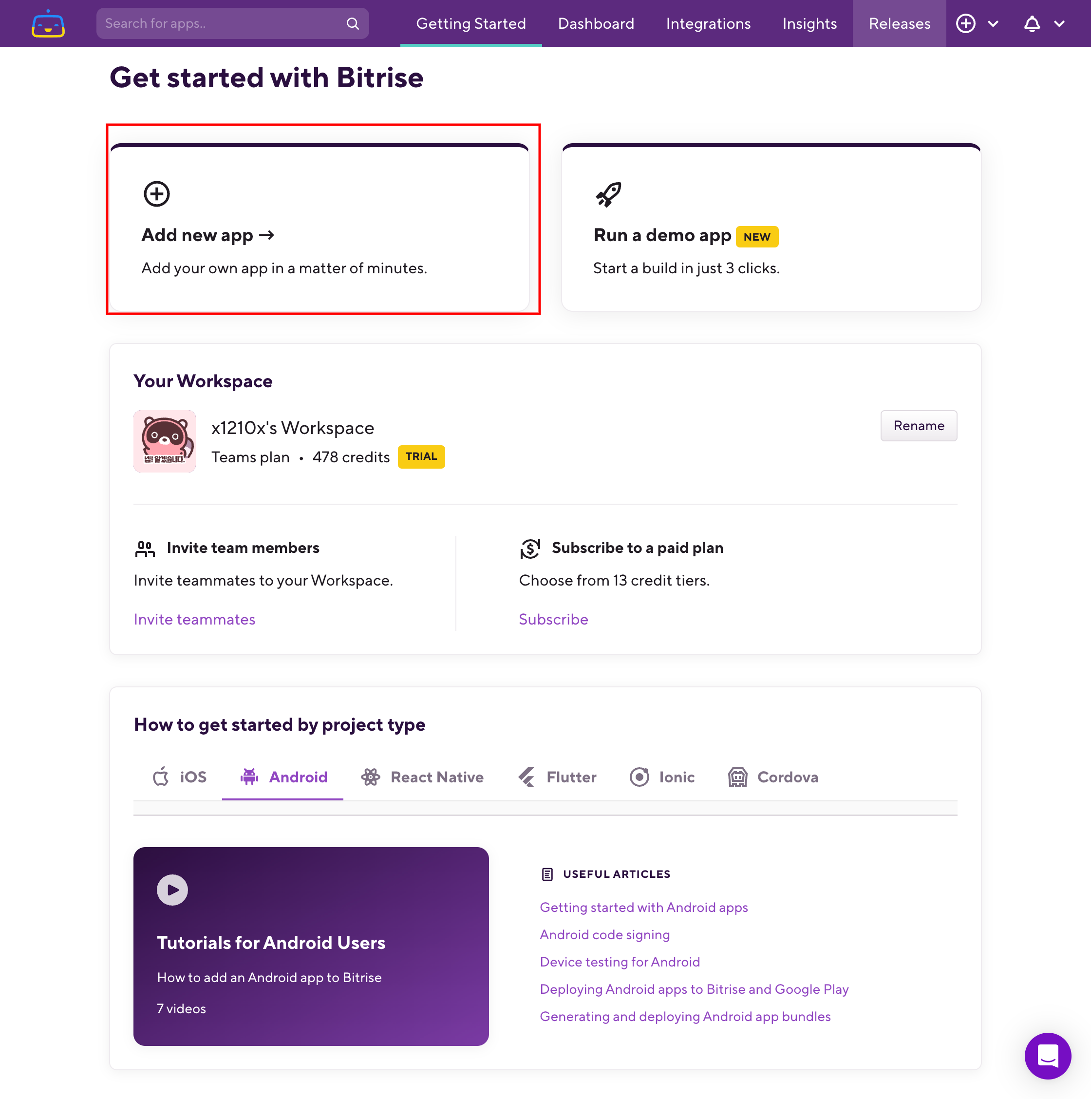Select the React Native tab
Image resolution: width=1091 pixels, height=1099 pixels.
tap(422, 777)
